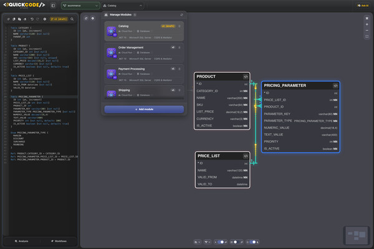The width and height of the screenshot is (374, 249).
Task: Click the v2 badge on Order Management
Action: click(x=173, y=47)
